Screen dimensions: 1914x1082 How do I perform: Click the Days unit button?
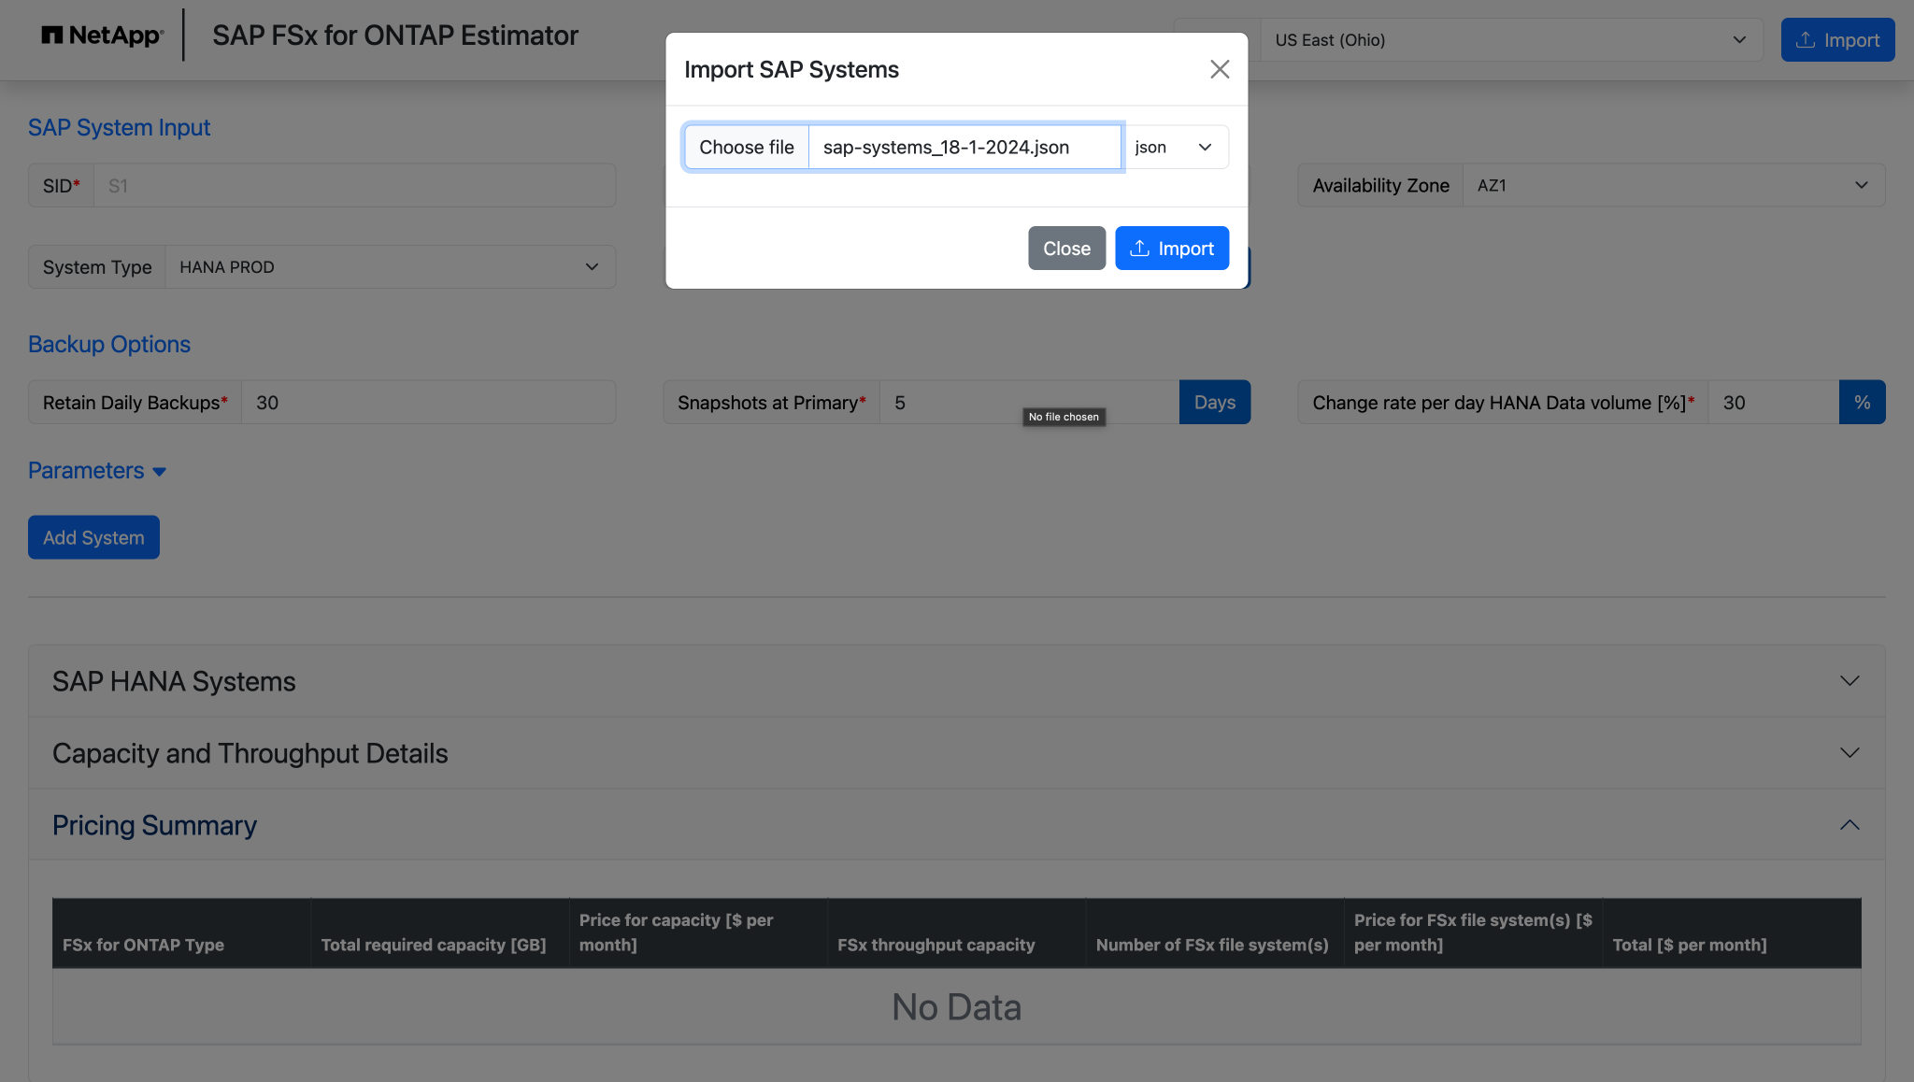[x=1214, y=402]
